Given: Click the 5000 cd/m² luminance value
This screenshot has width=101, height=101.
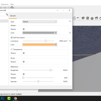Looking at the screenshot, I should (x=63, y=41).
